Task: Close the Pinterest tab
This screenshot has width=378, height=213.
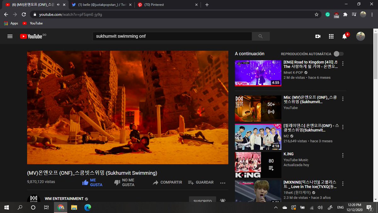Action: (x=196, y=5)
